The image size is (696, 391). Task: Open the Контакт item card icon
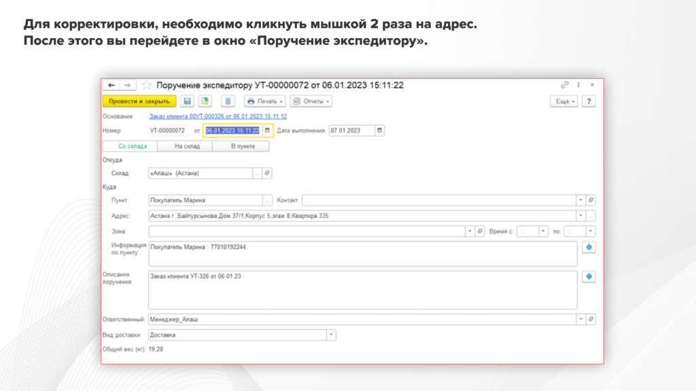coord(591,200)
